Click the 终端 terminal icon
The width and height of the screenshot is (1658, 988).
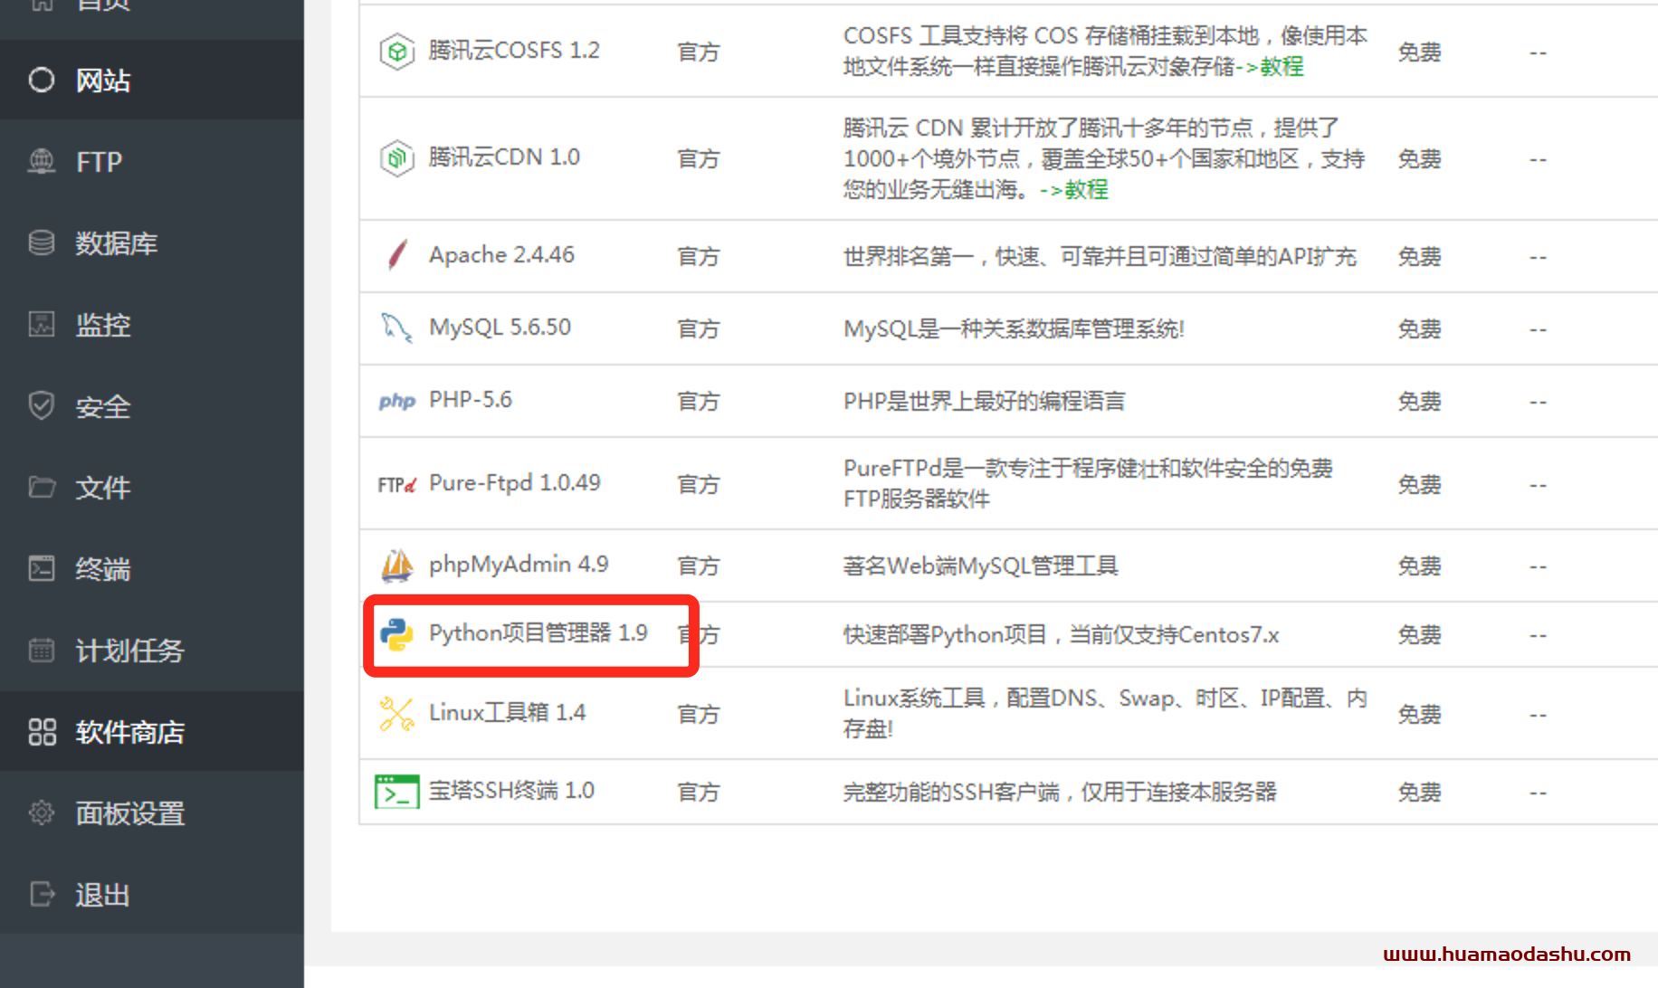(42, 568)
